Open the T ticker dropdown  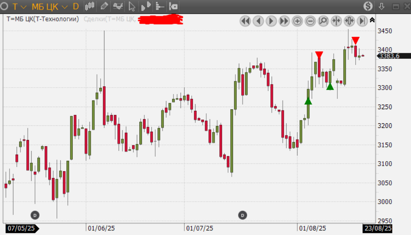[x=19, y=6]
